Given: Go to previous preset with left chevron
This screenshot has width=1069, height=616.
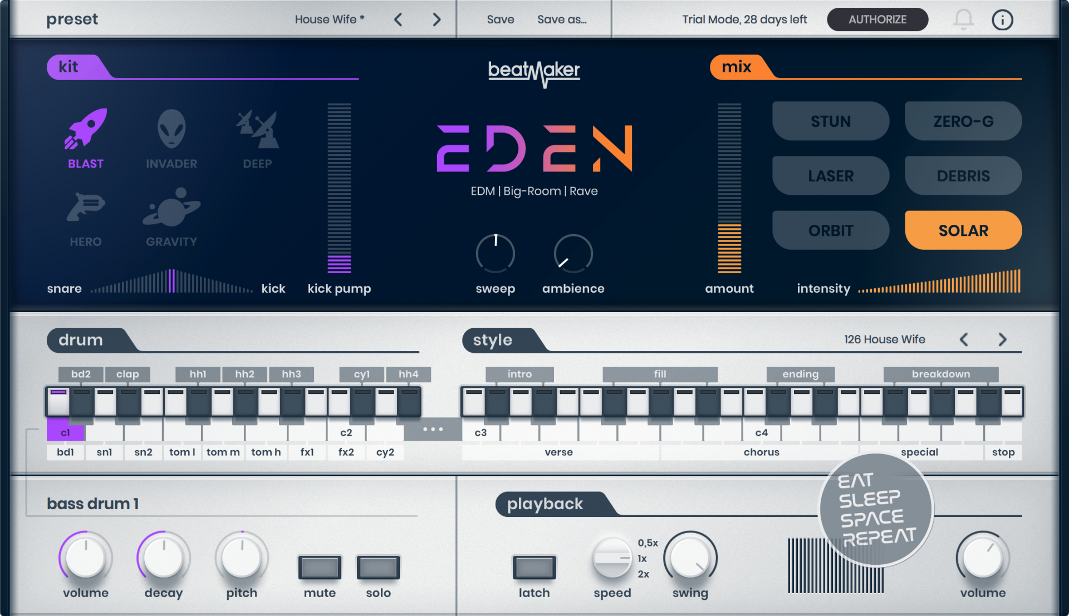Looking at the screenshot, I should click(x=398, y=20).
